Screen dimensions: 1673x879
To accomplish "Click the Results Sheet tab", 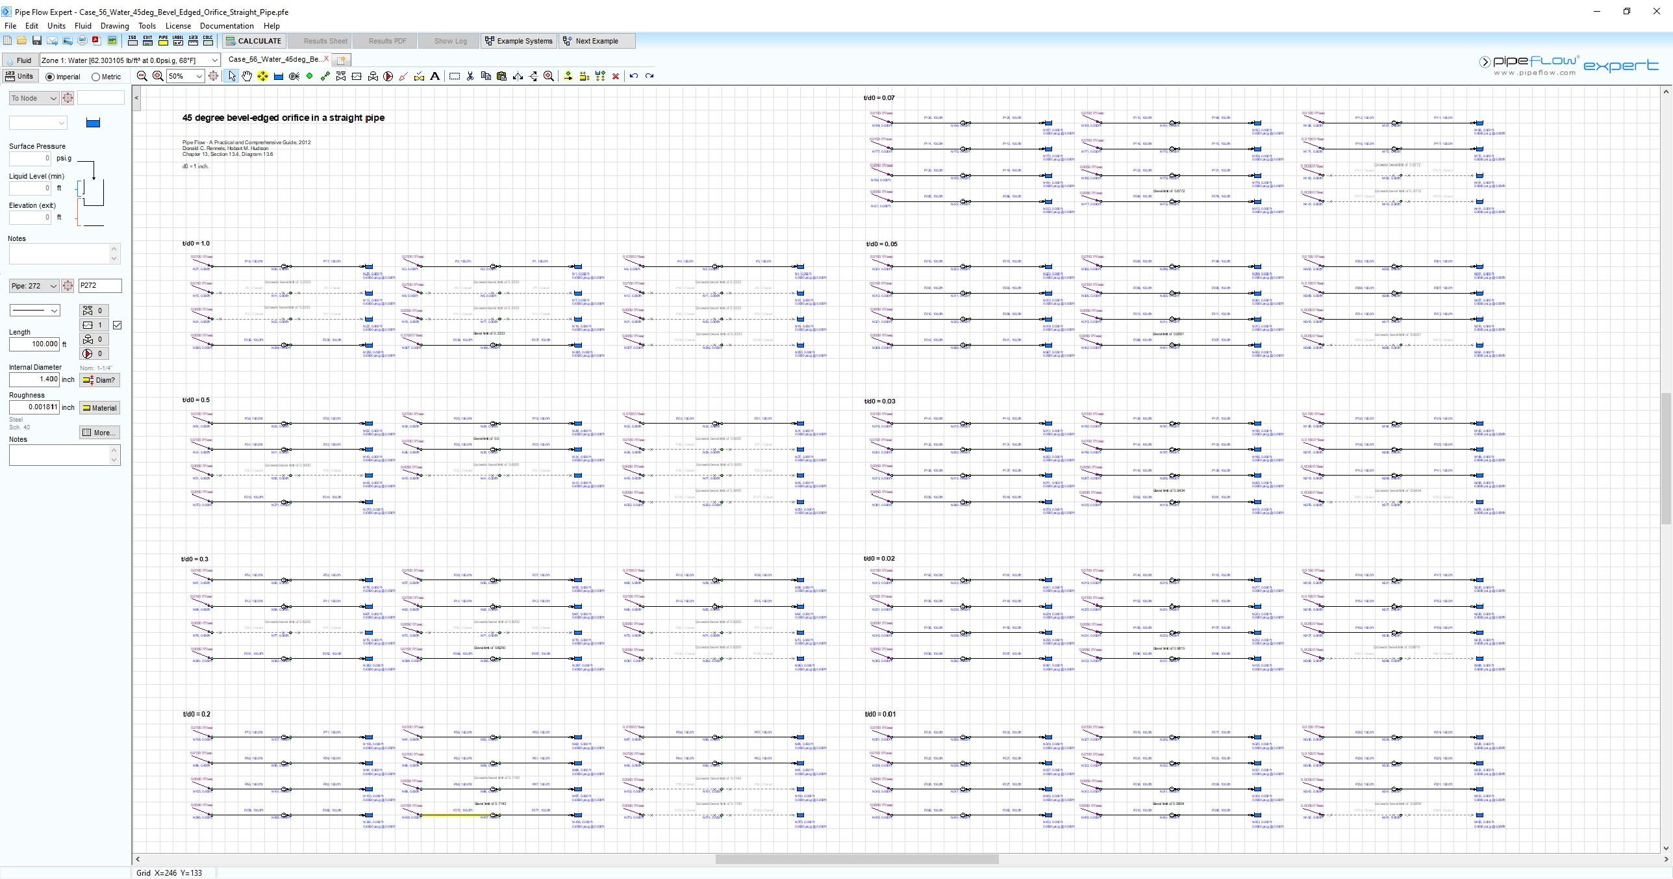I will pos(327,41).
